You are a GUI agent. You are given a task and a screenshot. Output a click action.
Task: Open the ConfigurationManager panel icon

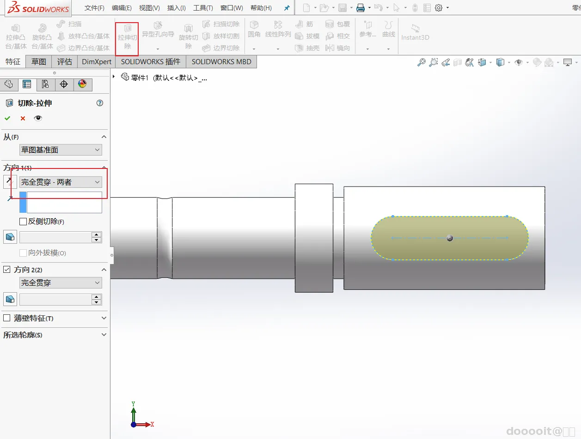45,84
